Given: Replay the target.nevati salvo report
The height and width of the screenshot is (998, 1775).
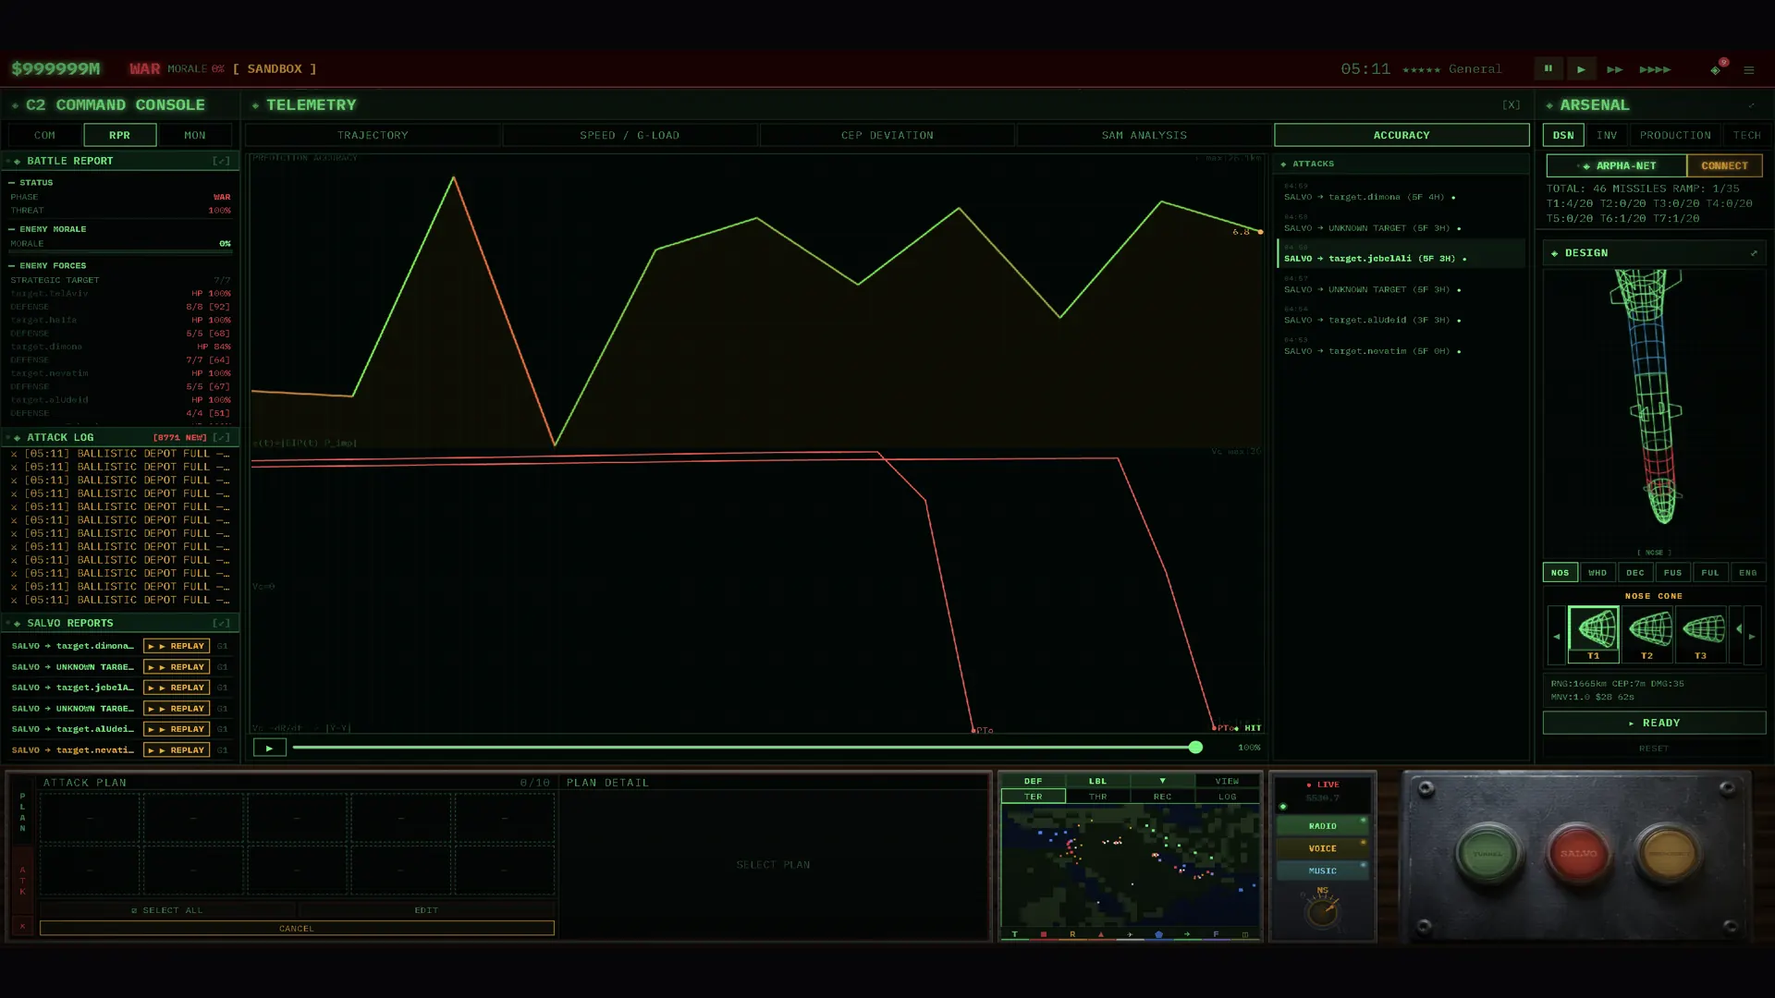Looking at the screenshot, I should point(177,750).
